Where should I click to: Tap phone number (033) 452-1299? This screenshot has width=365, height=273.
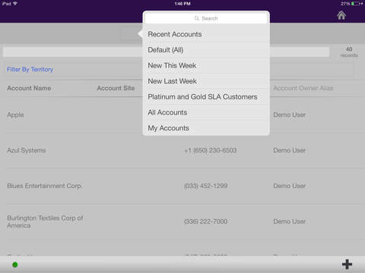point(205,186)
